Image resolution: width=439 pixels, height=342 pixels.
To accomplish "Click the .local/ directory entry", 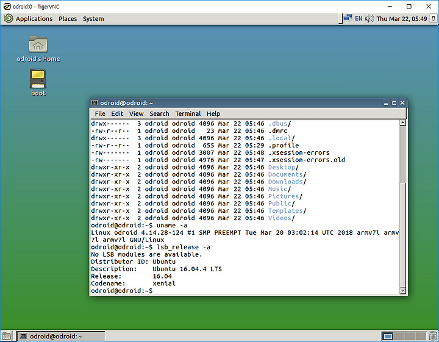I will click(x=281, y=138).
